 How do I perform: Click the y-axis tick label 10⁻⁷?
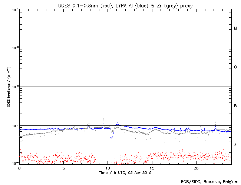(16, 125)
